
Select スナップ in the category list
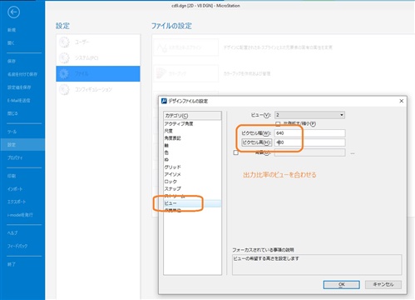173,188
